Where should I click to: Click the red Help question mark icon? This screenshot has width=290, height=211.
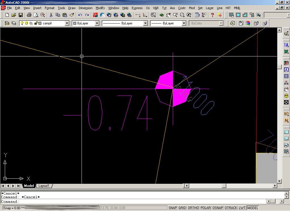(x=212, y=15)
